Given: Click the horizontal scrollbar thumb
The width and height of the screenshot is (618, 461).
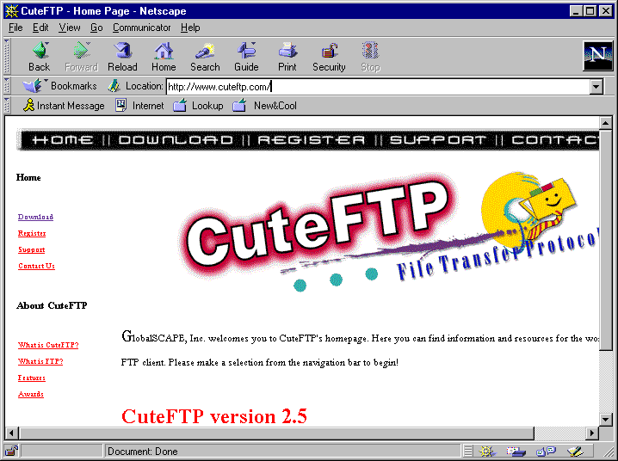Looking at the screenshot, I should coord(276,433).
